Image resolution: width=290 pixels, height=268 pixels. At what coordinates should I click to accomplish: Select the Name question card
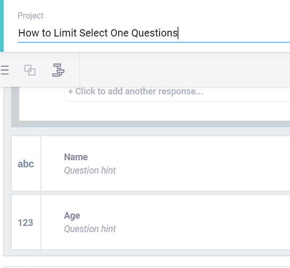(x=151, y=163)
